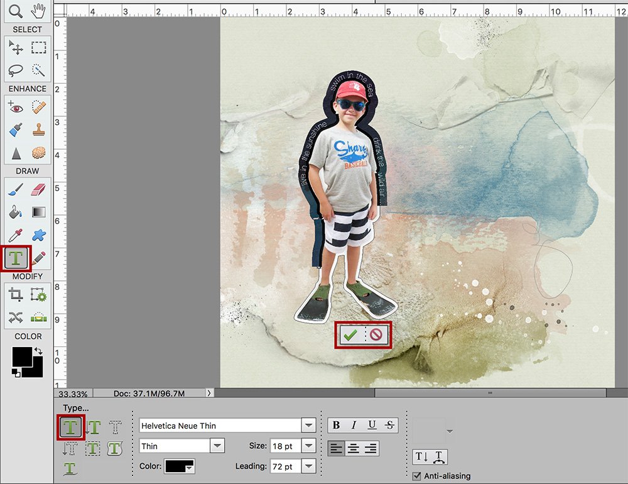Select the Content-Aware Move tool

pyautogui.click(x=16, y=317)
